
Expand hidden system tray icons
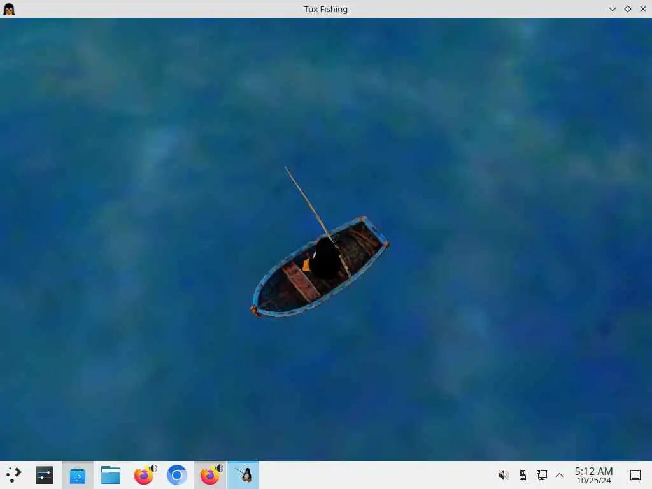click(x=560, y=475)
